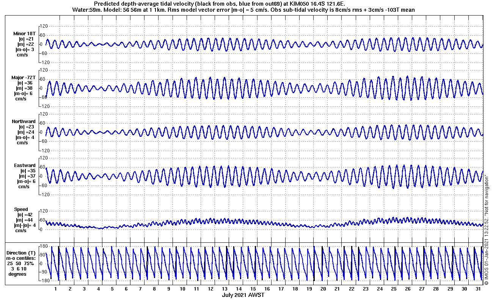Click day '1' on the date axis
This screenshot has width=493, height=303.
click(56, 289)
